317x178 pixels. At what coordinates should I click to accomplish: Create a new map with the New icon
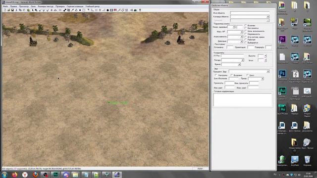pyautogui.click(x=5, y=10)
